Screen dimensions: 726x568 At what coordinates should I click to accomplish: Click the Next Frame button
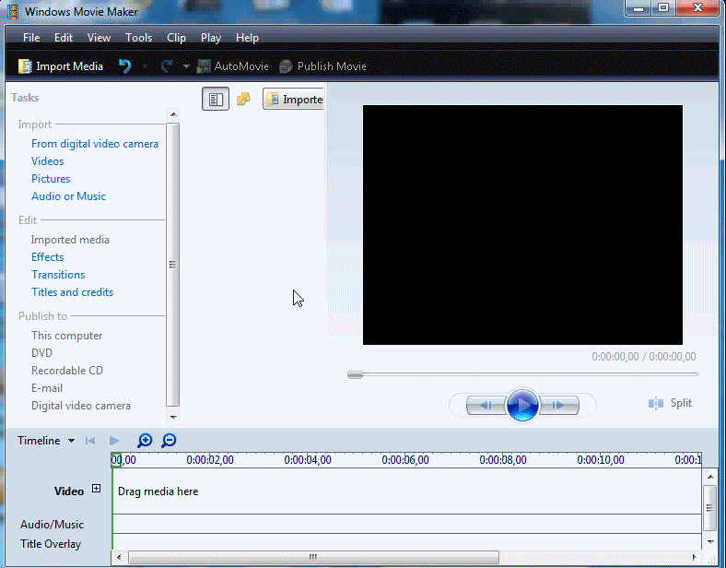coord(559,406)
